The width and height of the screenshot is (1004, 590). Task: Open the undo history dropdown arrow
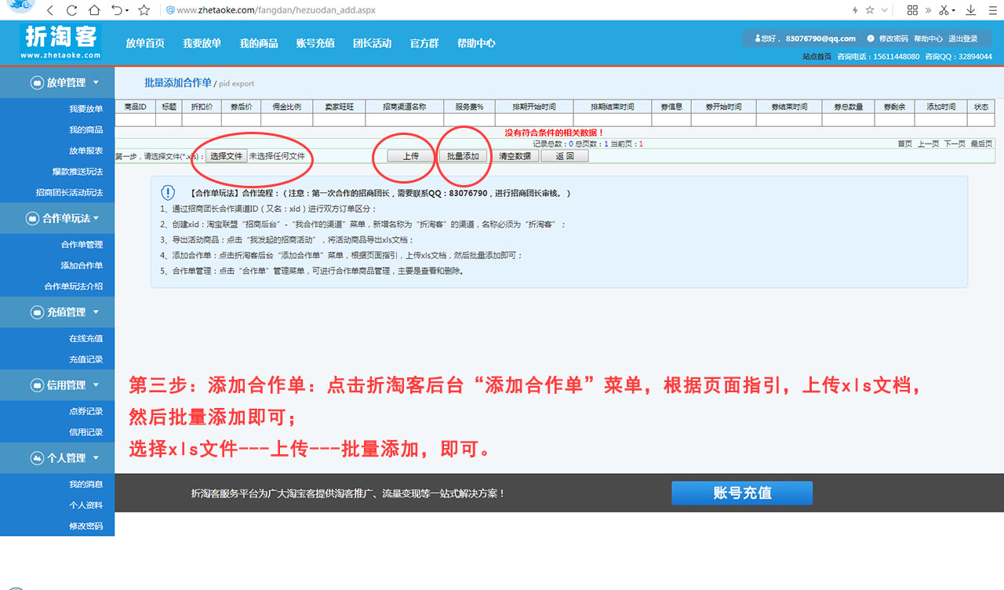tap(127, 11)
